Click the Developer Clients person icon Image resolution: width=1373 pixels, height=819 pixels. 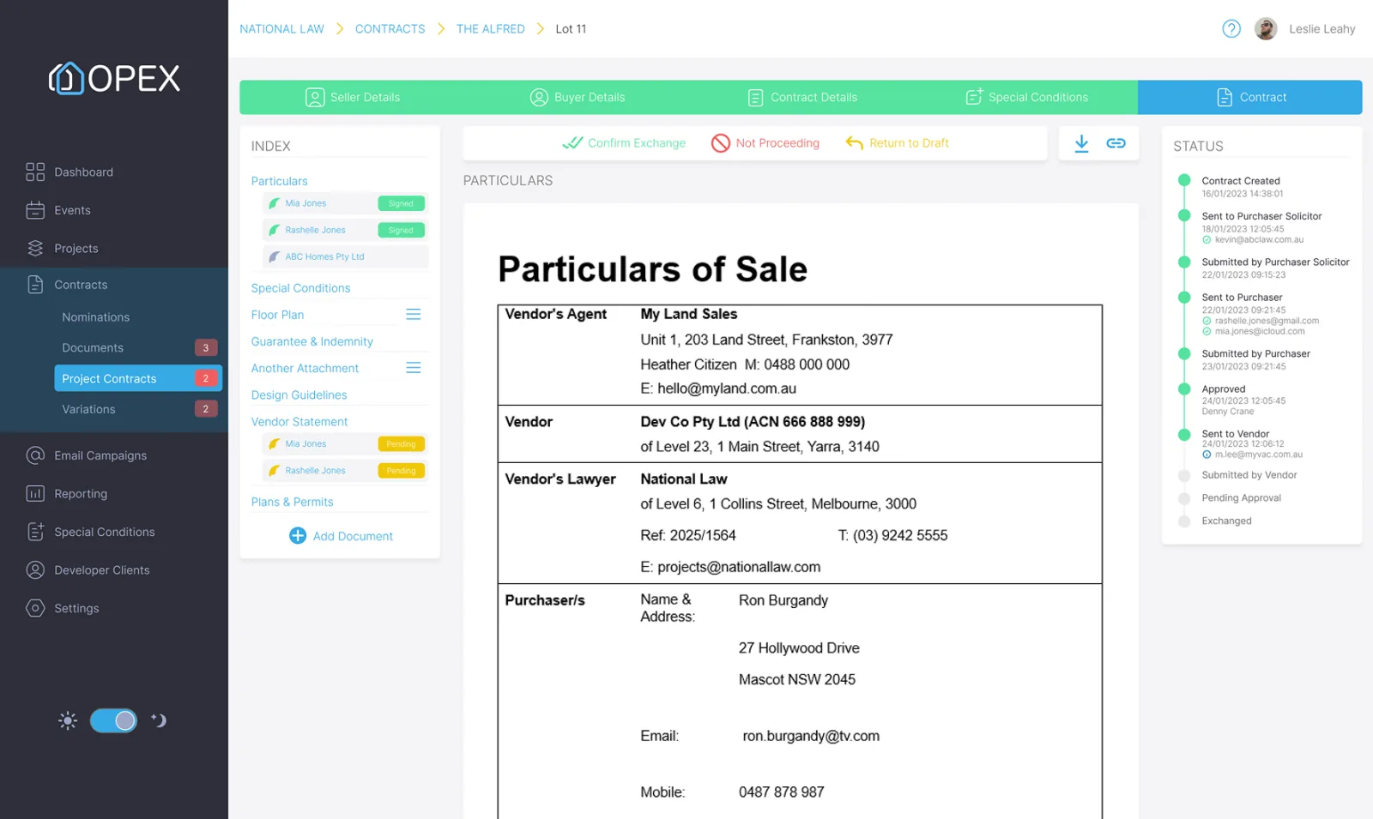[x=35, y=569]
